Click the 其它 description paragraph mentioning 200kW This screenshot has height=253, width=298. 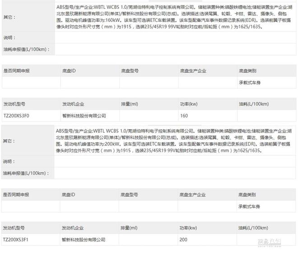(x=174, y=141)
